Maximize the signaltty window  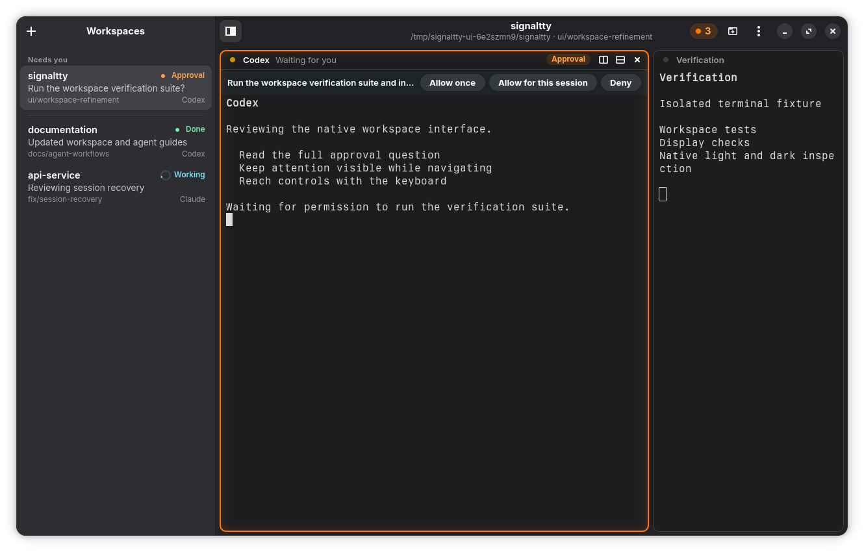coord(809,31)
